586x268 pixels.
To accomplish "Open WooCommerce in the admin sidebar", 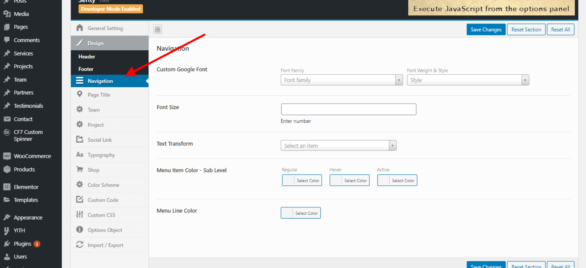I will click(x=32, y=156).
